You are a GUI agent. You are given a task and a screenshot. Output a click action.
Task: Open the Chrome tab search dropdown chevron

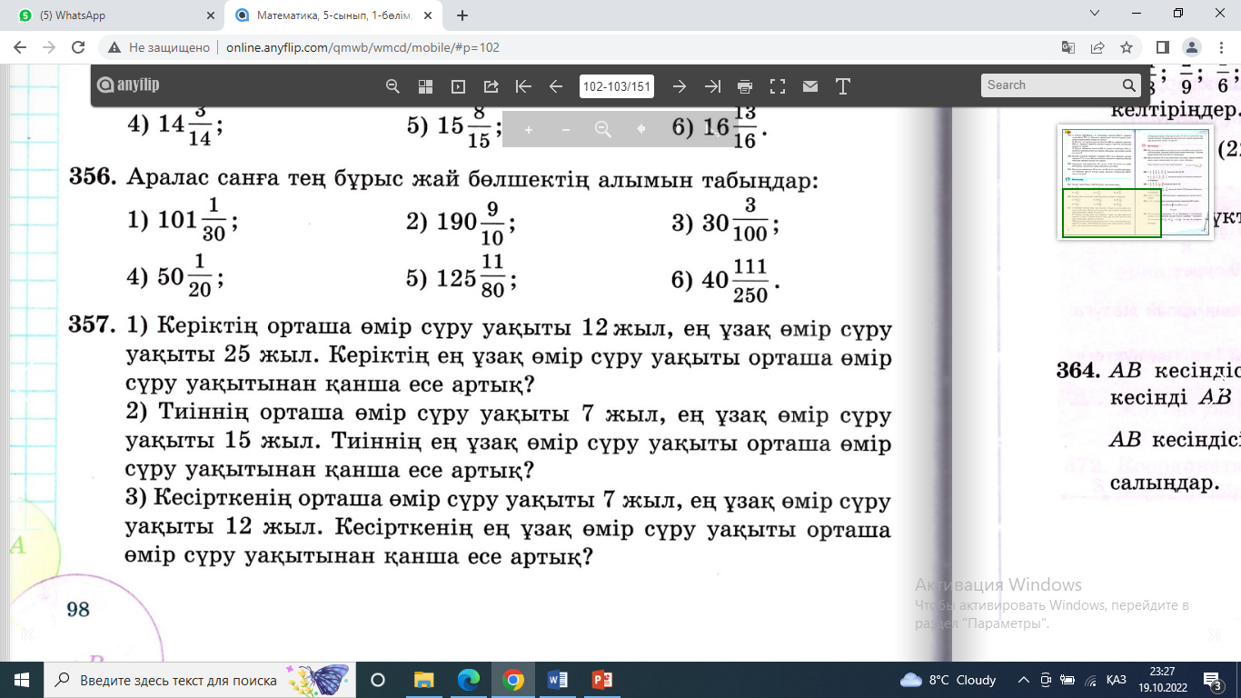[x=1093, y=14]
